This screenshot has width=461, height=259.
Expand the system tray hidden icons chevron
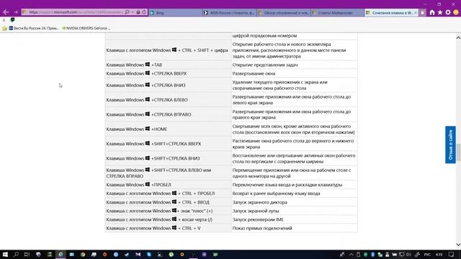pos(351,254)
